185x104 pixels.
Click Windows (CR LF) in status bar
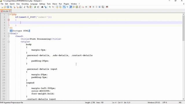point(154,103)
